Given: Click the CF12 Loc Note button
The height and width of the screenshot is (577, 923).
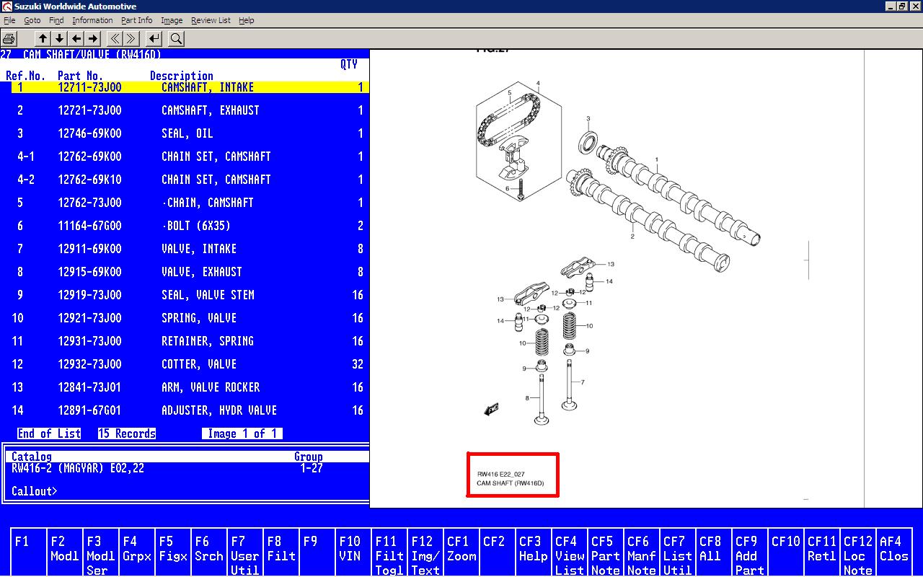Looking at the screenshot, I should 859,552.
